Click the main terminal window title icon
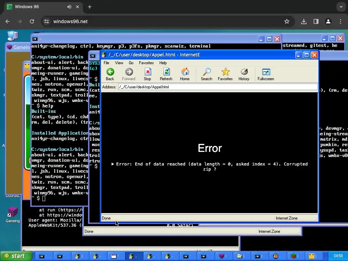Viewport: 348px width, 261px height. click(35, 39)
